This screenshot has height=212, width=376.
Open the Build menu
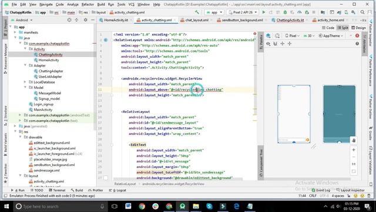pyautogui.click(x=101, y=4)
